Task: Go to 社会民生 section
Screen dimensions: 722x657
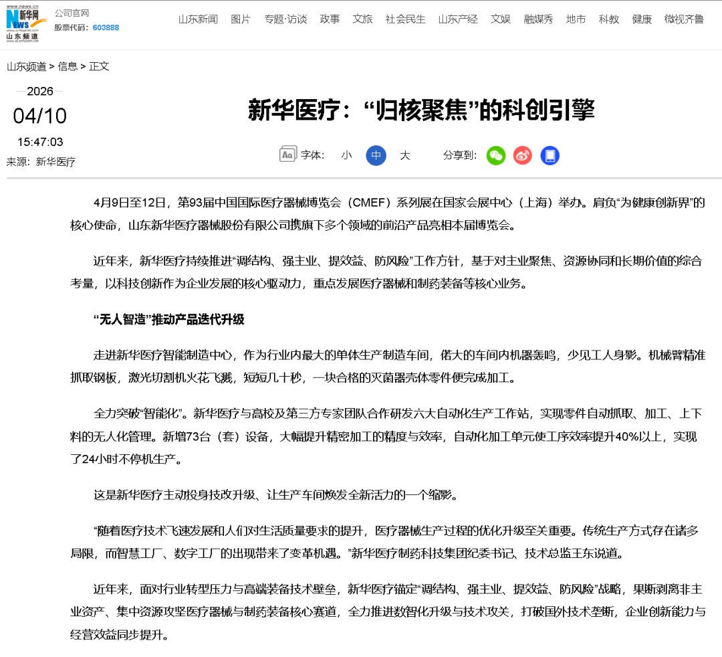Action: click(405, 19)
